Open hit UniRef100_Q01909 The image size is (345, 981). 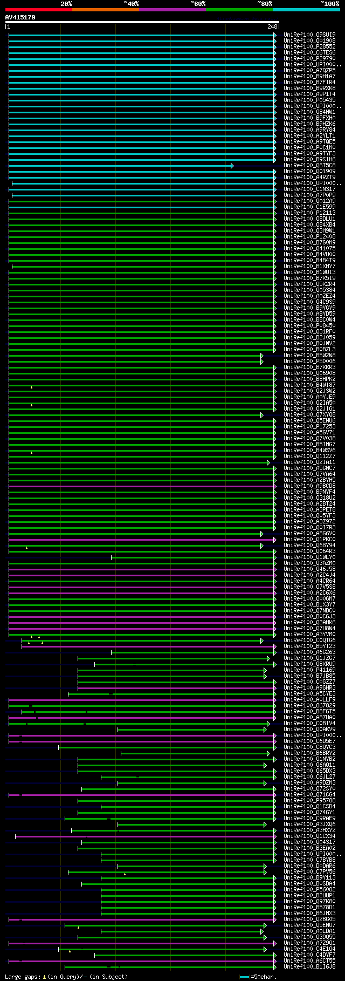coord(309,172)
